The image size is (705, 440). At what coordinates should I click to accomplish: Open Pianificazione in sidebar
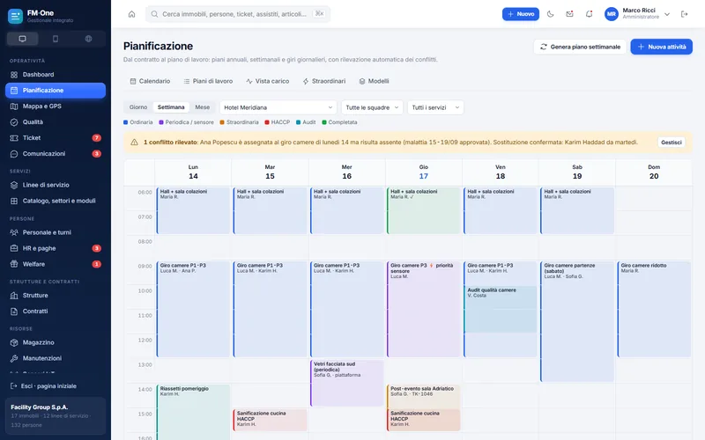(x=56, y=91)
